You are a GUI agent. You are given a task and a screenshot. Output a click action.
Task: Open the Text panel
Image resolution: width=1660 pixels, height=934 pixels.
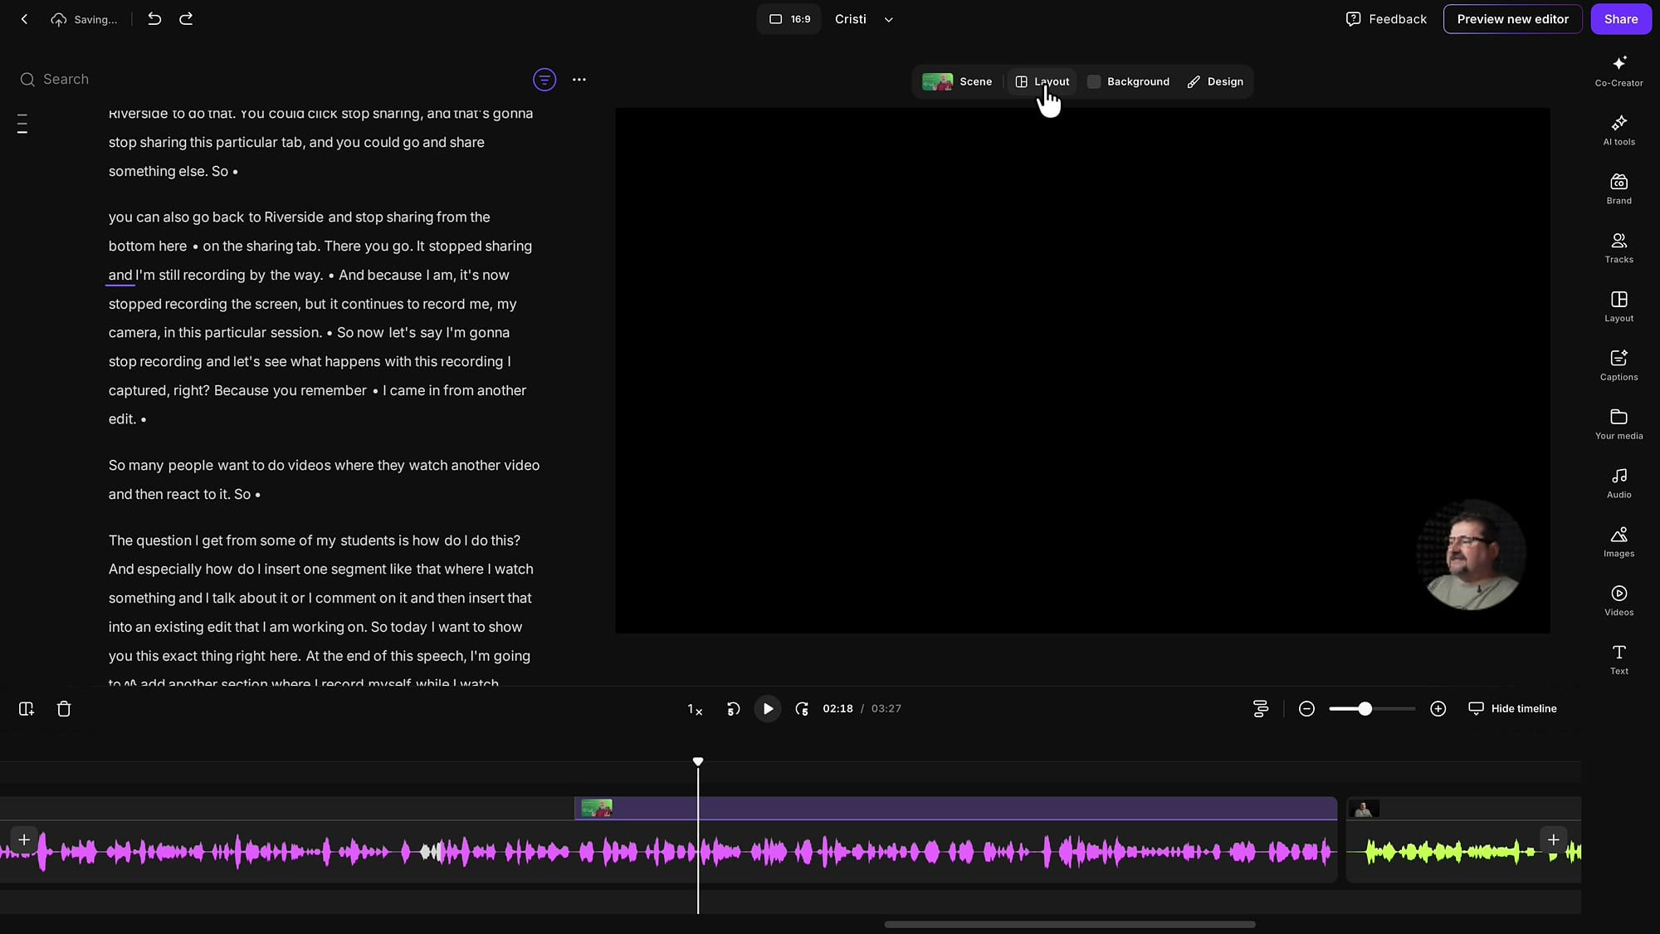click(1618, 661)
